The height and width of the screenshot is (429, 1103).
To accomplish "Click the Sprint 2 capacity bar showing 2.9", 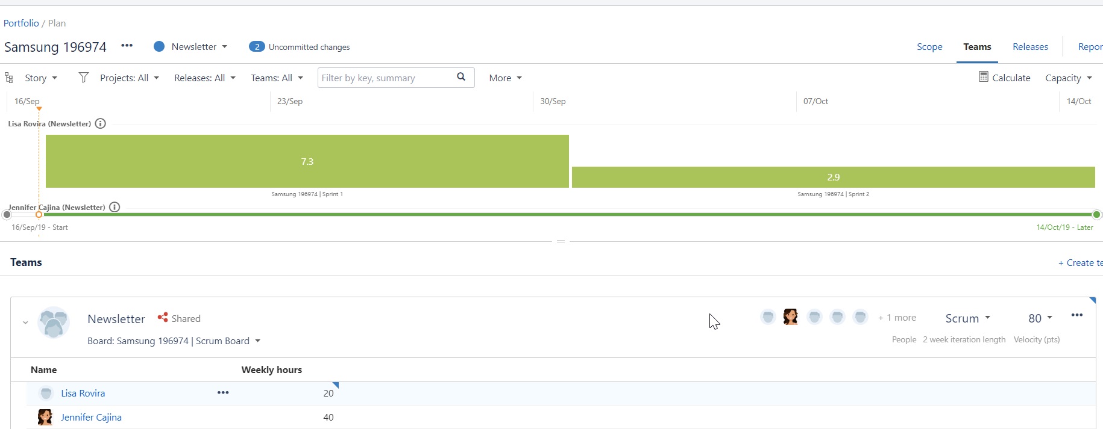I will pyautogui.click(x=834, y=177).
